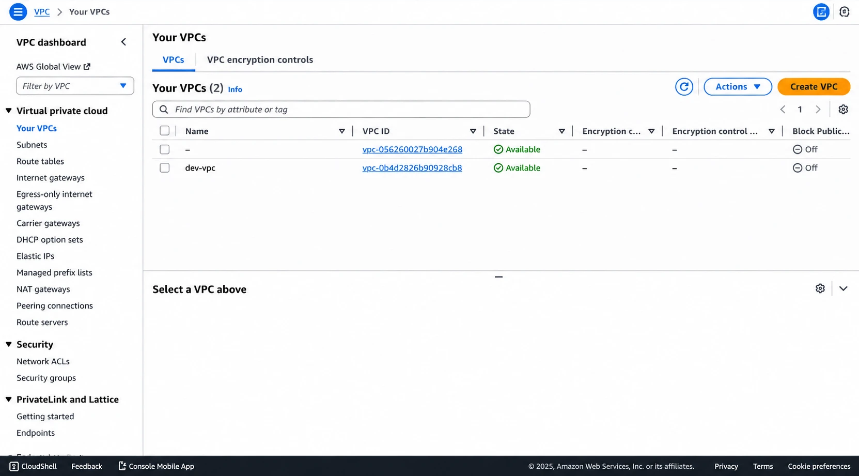The width and height of the screenshot is (859, 476).
Task: Switch to VPC encryption controls tab
Action: [x=260, y=60]
